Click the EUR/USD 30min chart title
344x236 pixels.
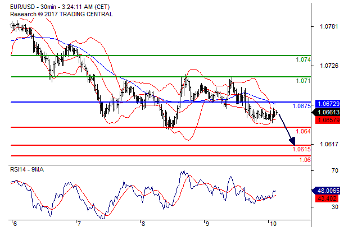60,7
